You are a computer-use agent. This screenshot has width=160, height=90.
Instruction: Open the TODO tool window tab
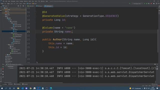coord(10,84)
